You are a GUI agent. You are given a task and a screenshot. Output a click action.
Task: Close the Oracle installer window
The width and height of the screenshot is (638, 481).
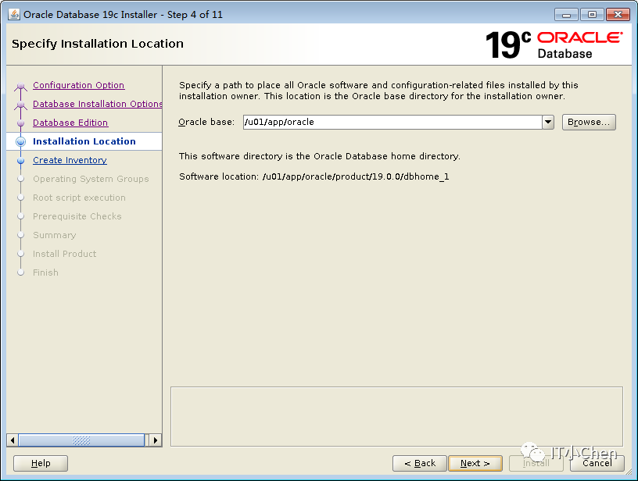point(618,15)
